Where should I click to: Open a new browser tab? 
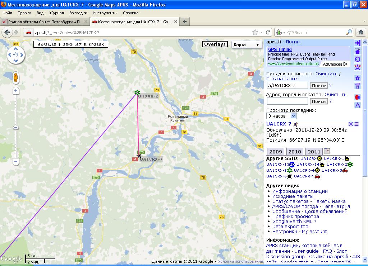(185, 22)
